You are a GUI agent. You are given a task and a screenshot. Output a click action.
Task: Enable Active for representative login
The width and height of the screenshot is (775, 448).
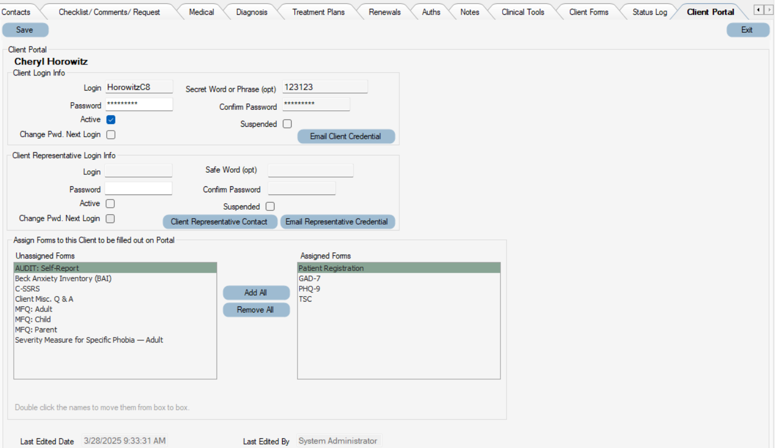click(x=110, y=203)
